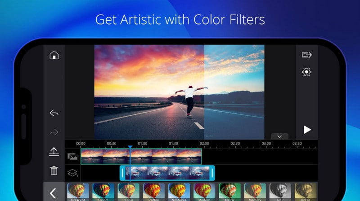
Task: Pick the Matrix color filter
Action: click(230, 192)
